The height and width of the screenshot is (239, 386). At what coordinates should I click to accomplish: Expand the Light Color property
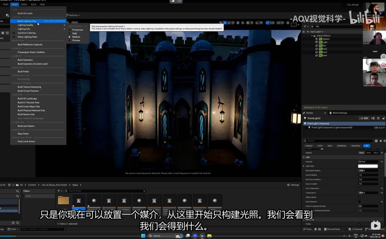tap(304, 166)
